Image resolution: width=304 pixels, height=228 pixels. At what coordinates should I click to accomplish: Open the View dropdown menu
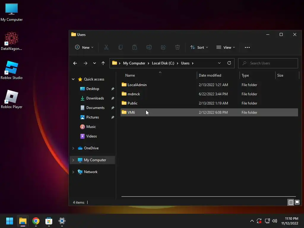(x=226, y=47)
